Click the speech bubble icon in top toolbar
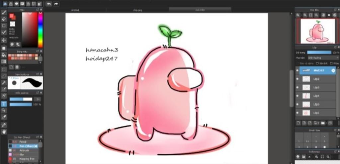The height and width of the screenshot is (164, 340). pyautogui.click(x=17, y=4)
